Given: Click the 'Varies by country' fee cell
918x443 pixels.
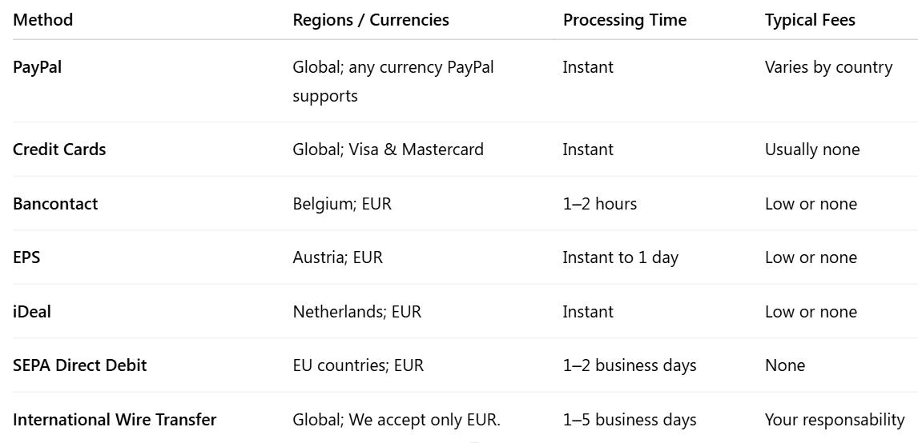Looking at the screenshot, I should tap(828, 67).
